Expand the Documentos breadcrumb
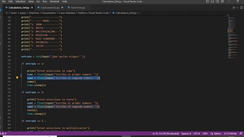244x137 pixels. [x=49, y=13]
